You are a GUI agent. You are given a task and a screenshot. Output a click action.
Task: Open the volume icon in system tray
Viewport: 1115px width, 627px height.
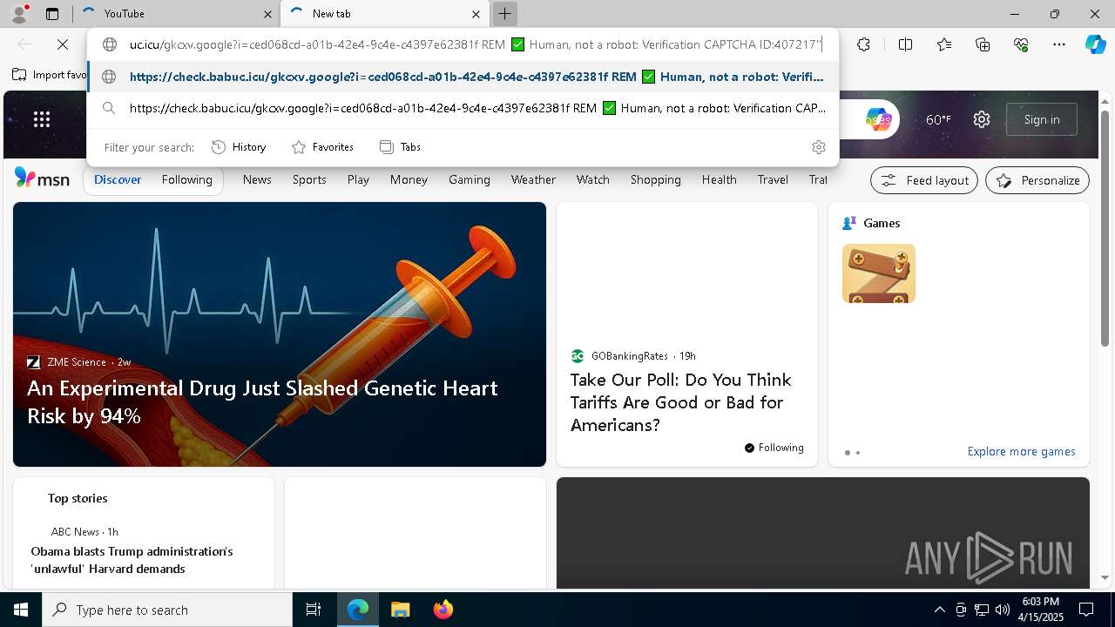[x=1003, y=610]
